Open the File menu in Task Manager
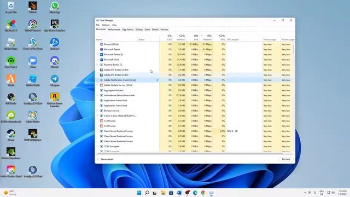This screenshot has width=350, height=197. pyautogui.click(x=97, y=25)
